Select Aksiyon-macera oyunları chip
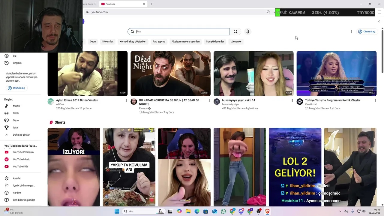The width and height of the screenshot is (384, 216). point(186,42)
